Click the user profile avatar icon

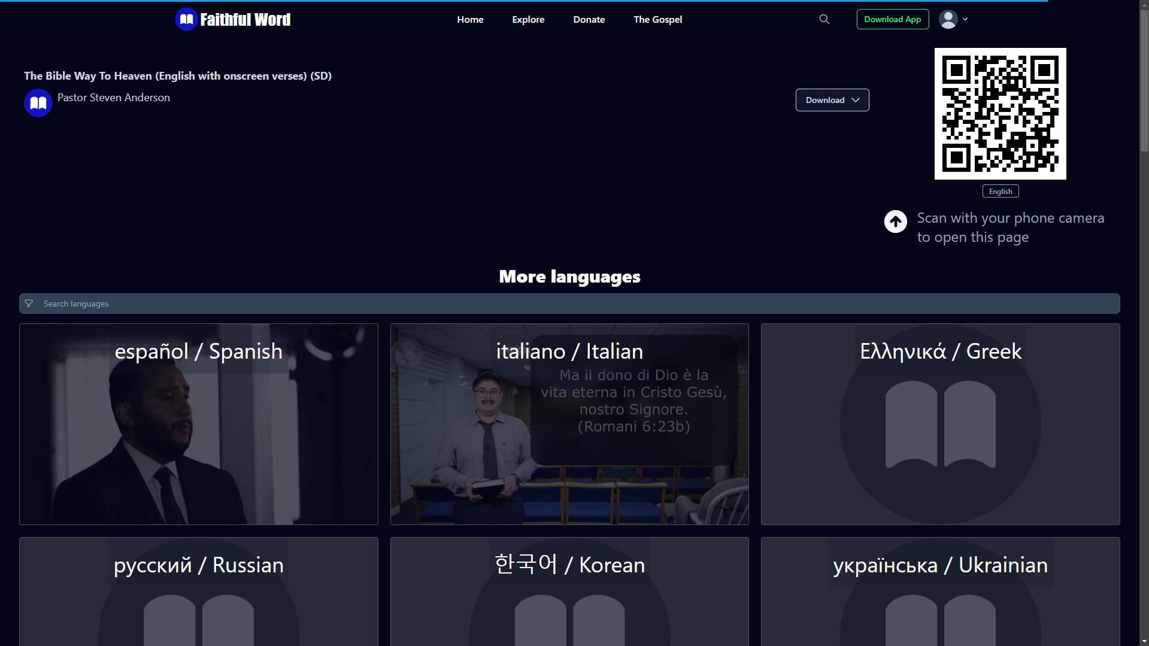948,19
